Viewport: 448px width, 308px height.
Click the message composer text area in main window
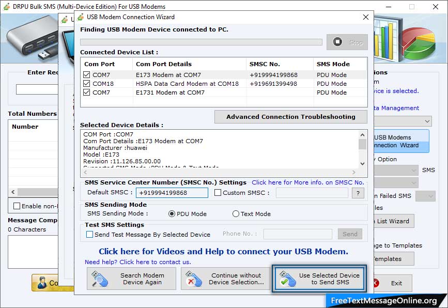[33, 252]
